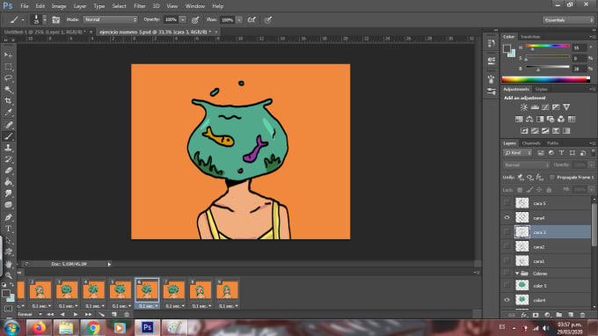Select the Crop tool

click(9, 101)
